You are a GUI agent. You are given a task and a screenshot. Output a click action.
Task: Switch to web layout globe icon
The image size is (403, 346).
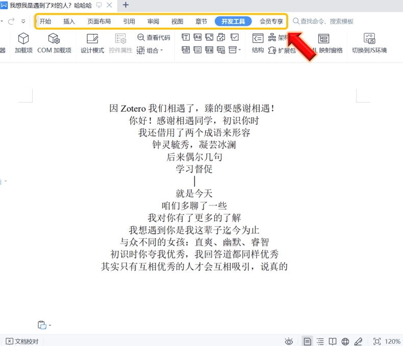345,341
